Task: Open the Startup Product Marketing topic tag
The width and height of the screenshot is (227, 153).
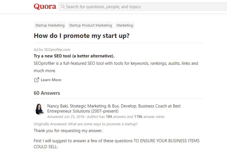Action: coord(91,25)
